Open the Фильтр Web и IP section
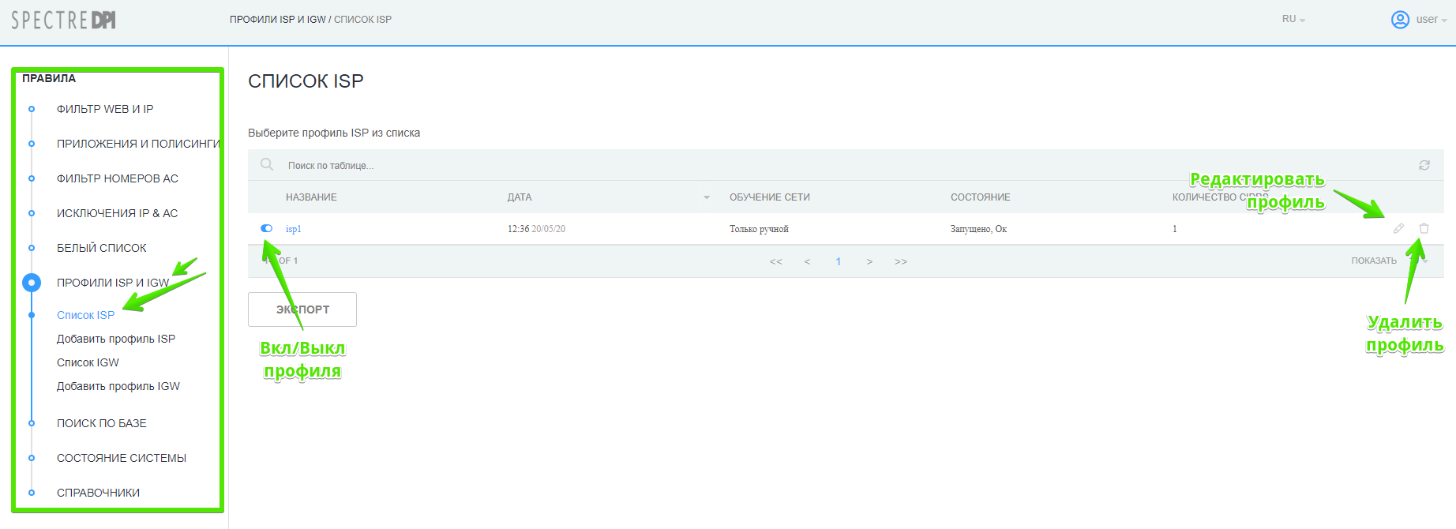The height and width of the screenshot is (529, 1456). pos(105,109)
